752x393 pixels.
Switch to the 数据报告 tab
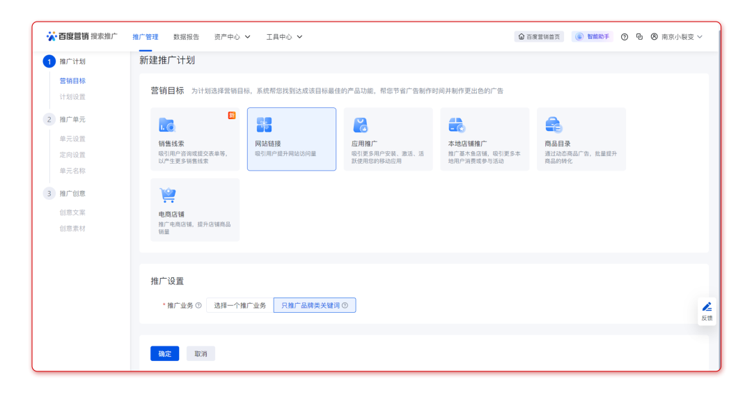(x=186, y=37)
